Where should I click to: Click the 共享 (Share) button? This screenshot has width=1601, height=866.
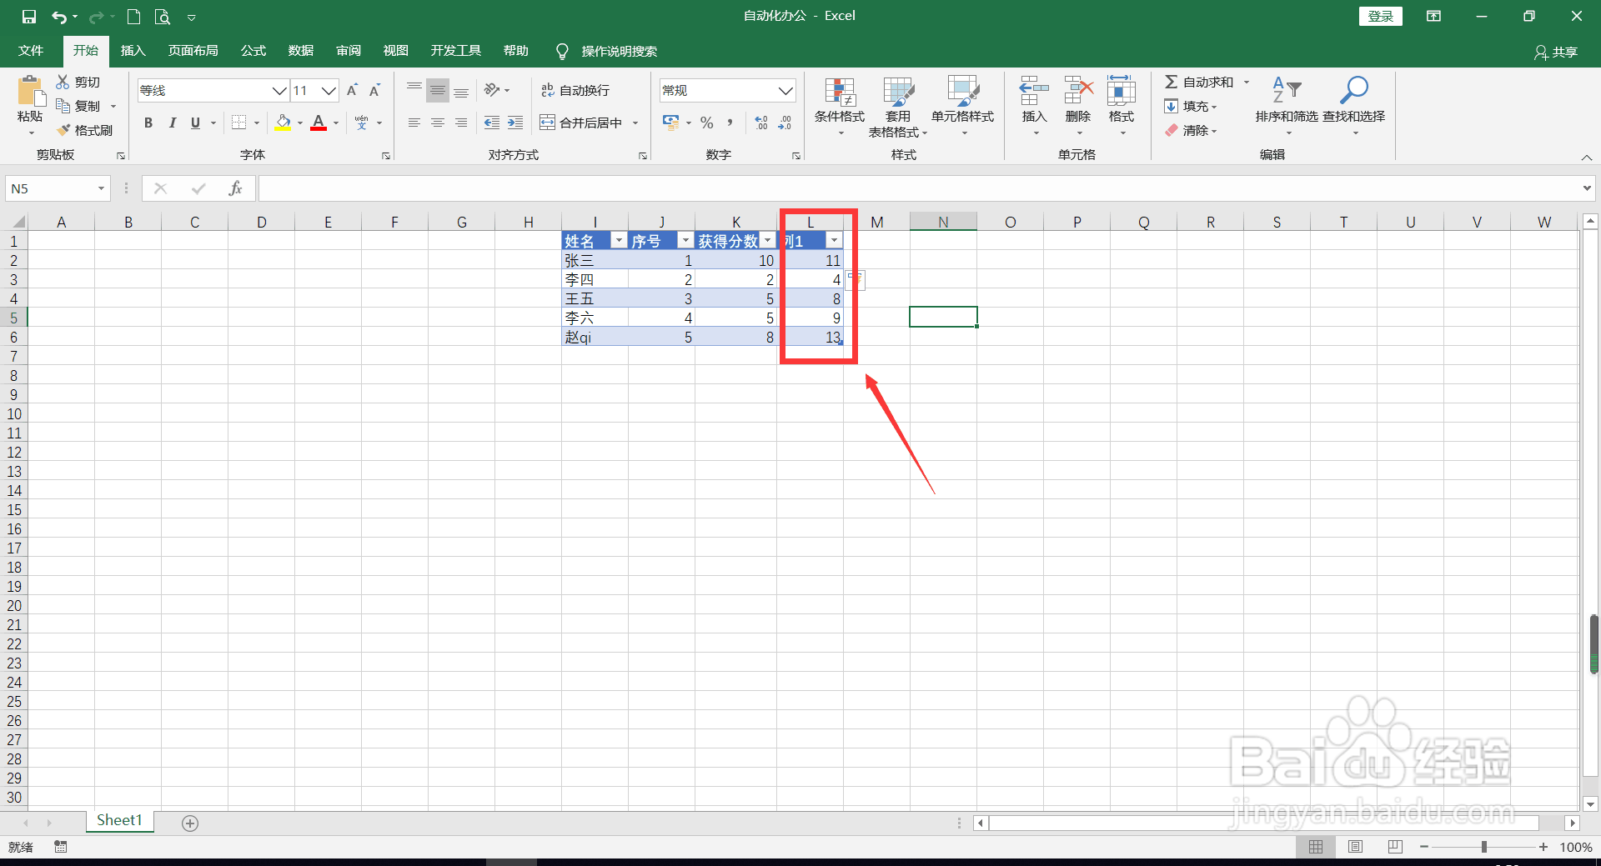(1556, 53)
